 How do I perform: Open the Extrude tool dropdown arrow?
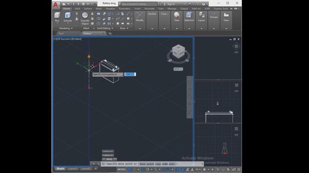tap(68, 23)
